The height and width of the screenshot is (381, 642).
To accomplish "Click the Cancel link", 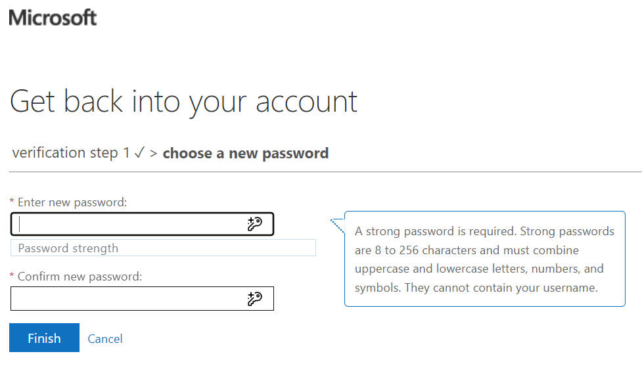I will [x=105, y=339].
